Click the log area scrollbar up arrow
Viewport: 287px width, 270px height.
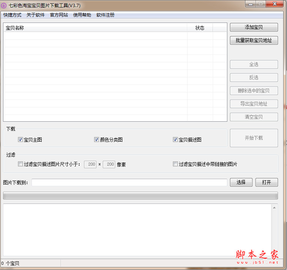click(x=274, y=208)
